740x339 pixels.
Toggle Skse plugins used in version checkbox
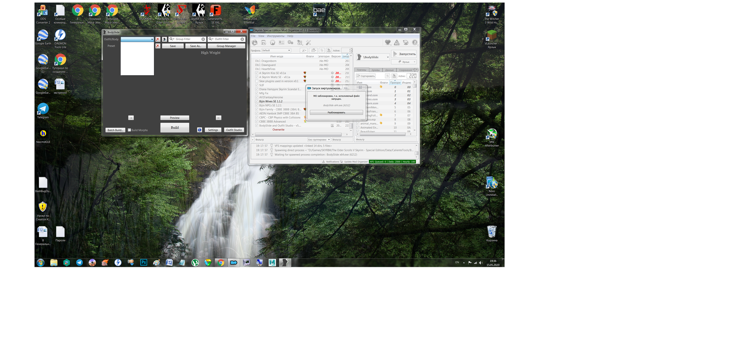pyautogui.click(x=257, y=81)
